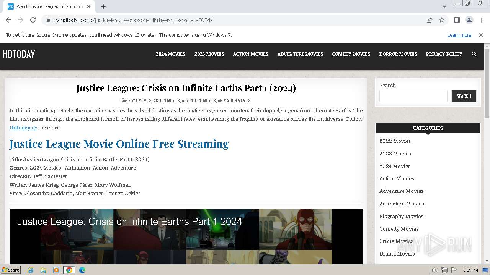Open 2024 MOVIES menu item
Image resolution: width=490 pixels, height=275 pixels.
[x=170, y=54]
